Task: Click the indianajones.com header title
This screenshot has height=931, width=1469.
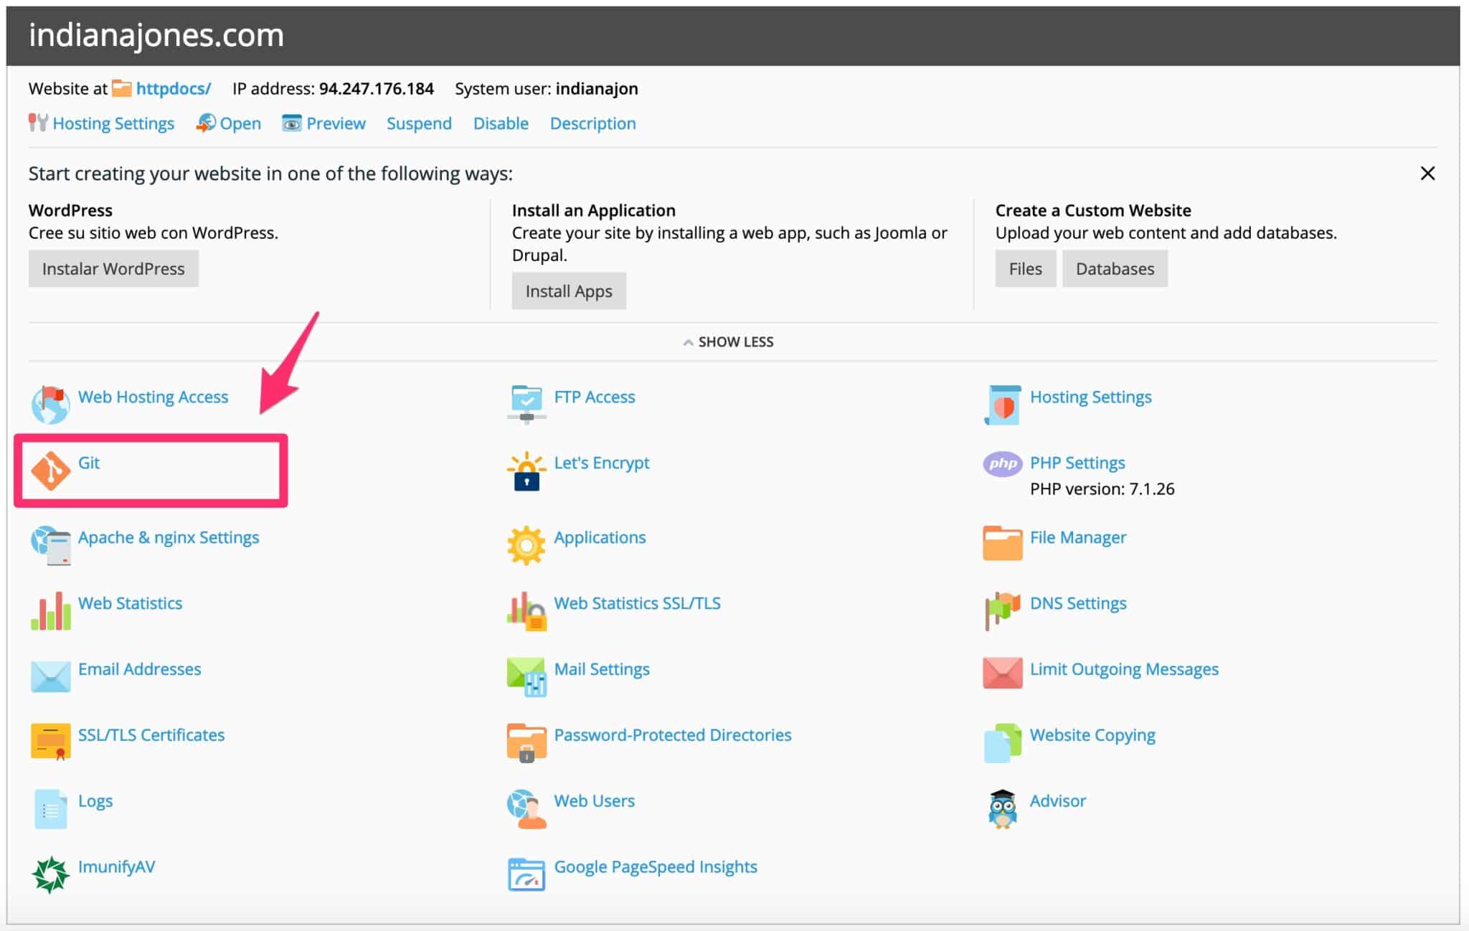Action: pyautogui.click(x=156, y=35)
